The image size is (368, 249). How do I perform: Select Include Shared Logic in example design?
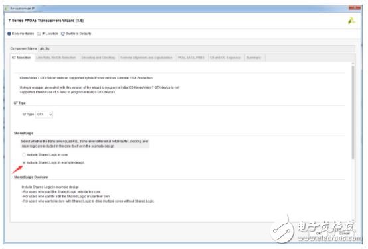pos(24,162)
